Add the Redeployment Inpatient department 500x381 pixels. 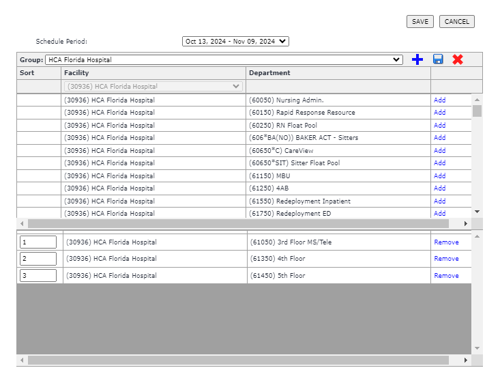tap(439, 201)
